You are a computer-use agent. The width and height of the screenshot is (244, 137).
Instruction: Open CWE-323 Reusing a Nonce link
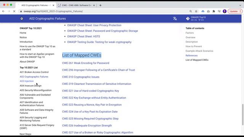[x=92, y=105]
